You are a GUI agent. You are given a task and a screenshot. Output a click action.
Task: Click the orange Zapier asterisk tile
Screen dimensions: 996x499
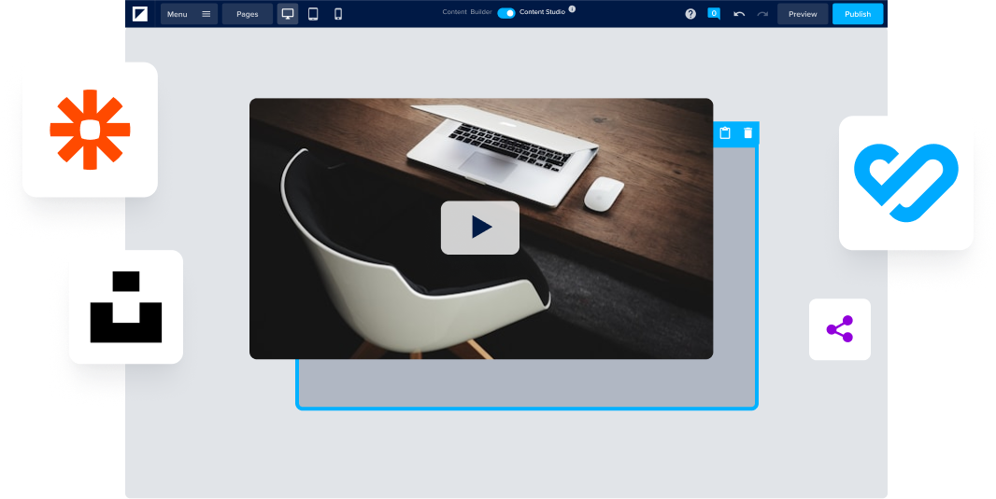pos(90,130)
